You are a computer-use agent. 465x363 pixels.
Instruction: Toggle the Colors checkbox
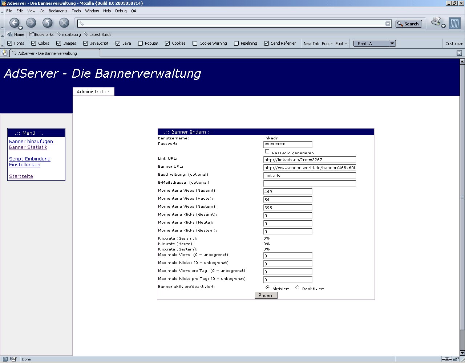34,44
